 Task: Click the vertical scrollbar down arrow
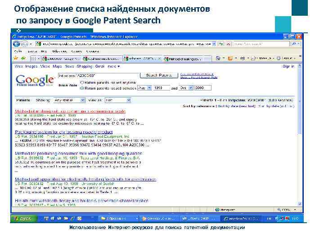(x=300, y=204)
